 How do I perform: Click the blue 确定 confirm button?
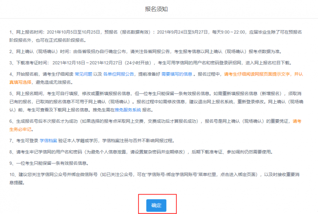pyautogui.click(x=156, y=205)
